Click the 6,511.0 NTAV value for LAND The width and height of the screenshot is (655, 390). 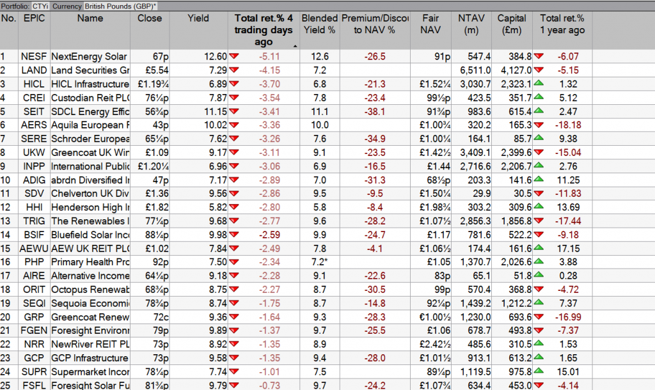[475, 70]
